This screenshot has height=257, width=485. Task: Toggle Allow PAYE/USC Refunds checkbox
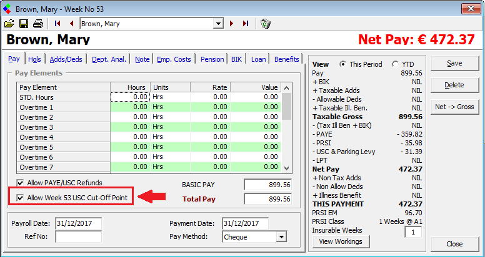[x=19, y=183]
